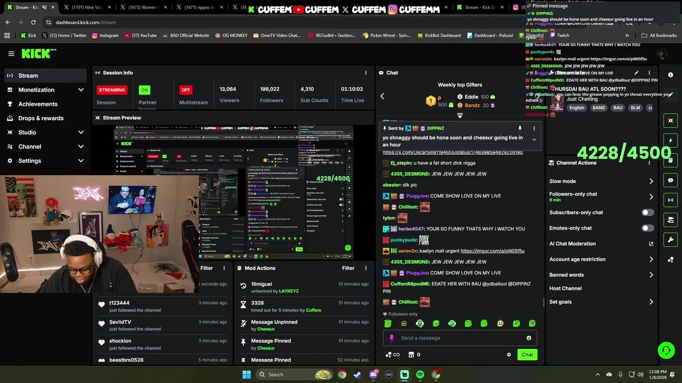Click the broadcast signal icon in right toolbar
The height and width of the screenshot is (383, 682).
670,200
